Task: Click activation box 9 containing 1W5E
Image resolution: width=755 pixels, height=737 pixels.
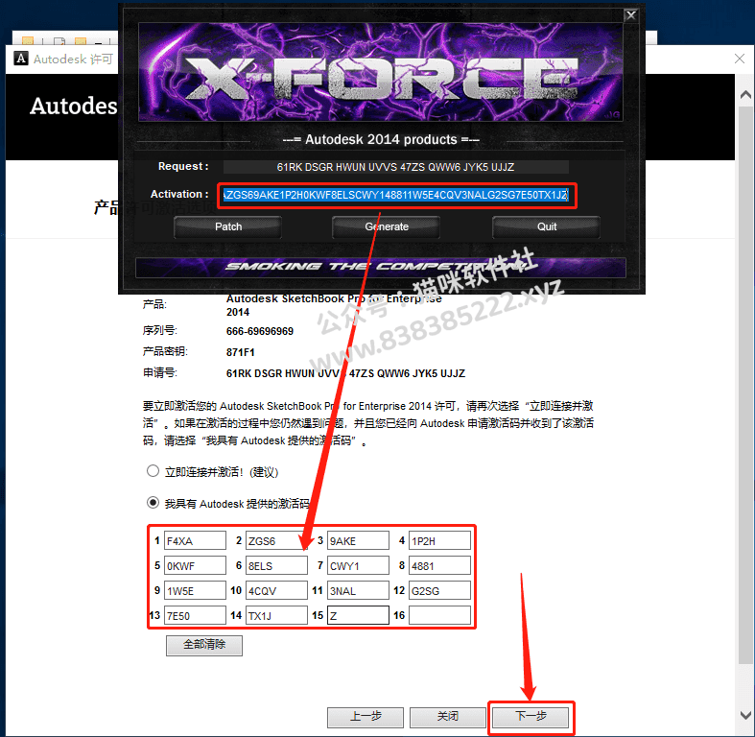Action: click(195, 590)
